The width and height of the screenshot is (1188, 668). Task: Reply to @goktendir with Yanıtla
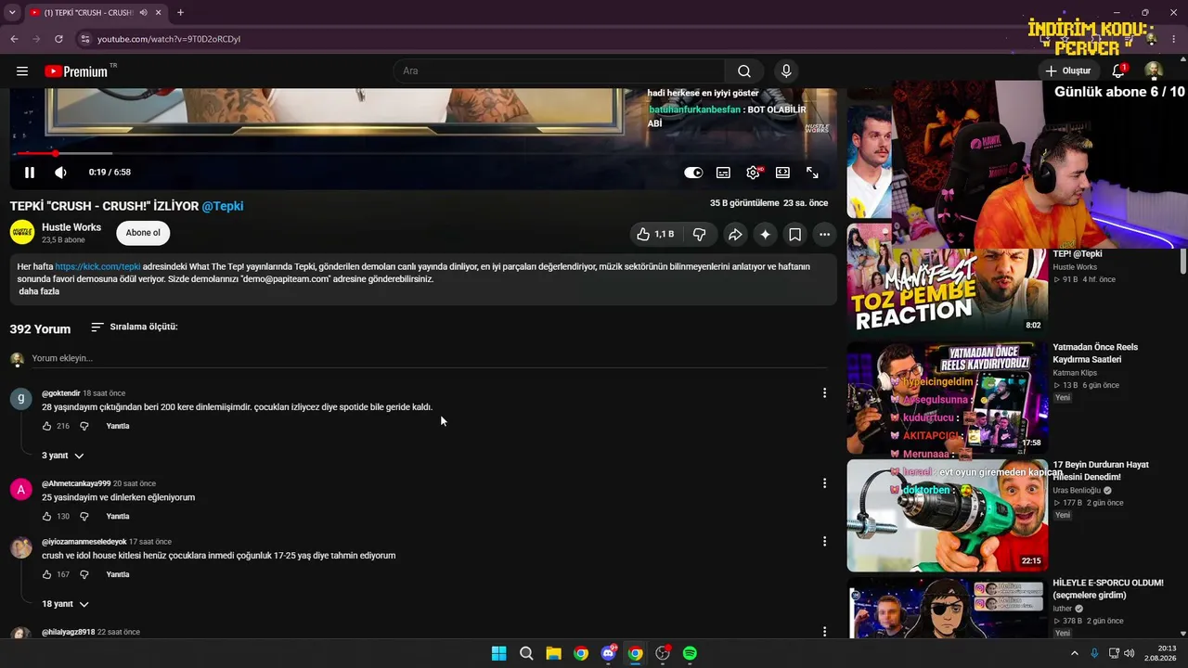click(x=118, y=426)
